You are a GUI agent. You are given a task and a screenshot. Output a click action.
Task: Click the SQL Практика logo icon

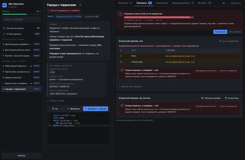tap(4, 5)
